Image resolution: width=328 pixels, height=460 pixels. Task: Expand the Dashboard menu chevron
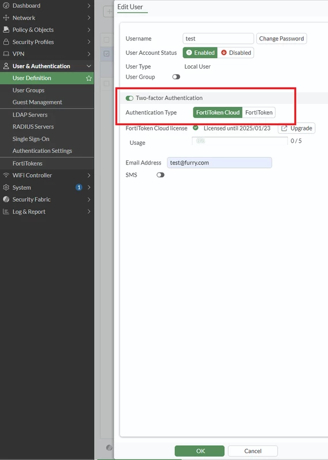(89, 6)
